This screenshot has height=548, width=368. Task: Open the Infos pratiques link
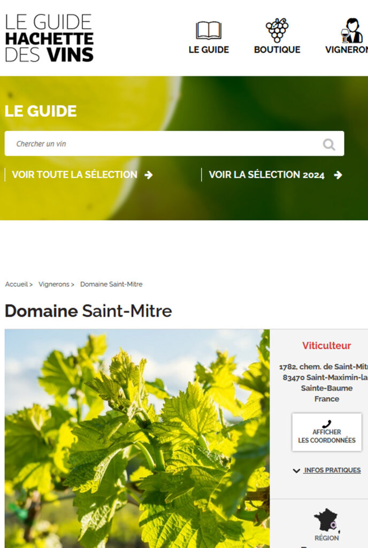pyautogui.click(x=332, y=470)
